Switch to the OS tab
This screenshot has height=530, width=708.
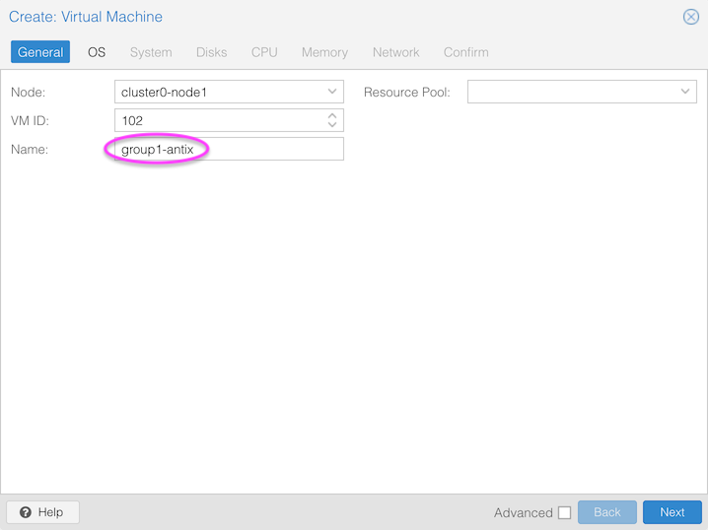pyautogui.click(x=97, y=52)
